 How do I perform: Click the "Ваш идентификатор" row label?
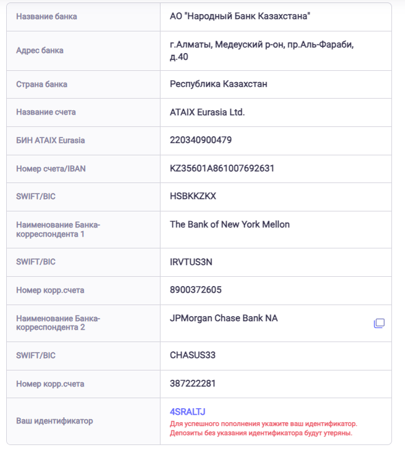54,421
